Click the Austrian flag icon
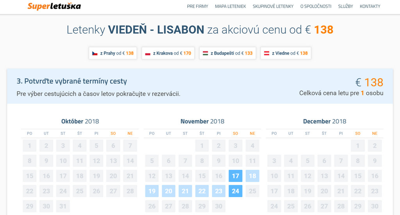This screenshot has height=215, width=400. pyautogui.click(x=267, y=53)
